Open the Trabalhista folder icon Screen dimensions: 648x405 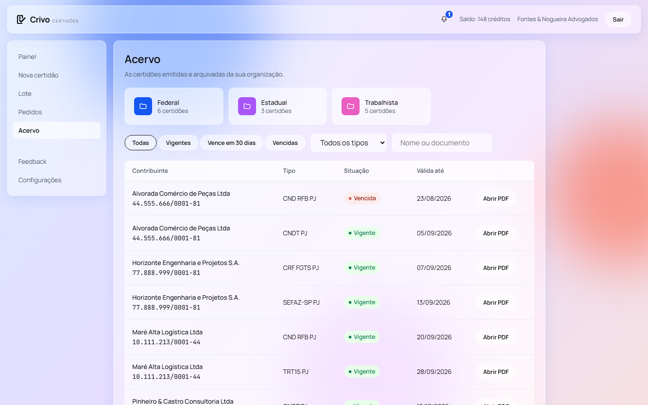click(x=351, y=106)
